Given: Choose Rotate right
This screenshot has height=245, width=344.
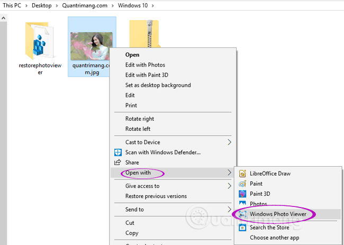Looking at the screenshot, I should coord(173,119).
